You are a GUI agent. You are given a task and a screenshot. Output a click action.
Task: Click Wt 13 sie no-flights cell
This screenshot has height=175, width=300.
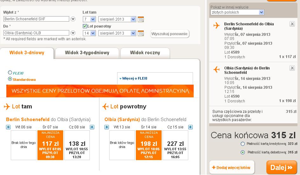click(x=122, y=145)
